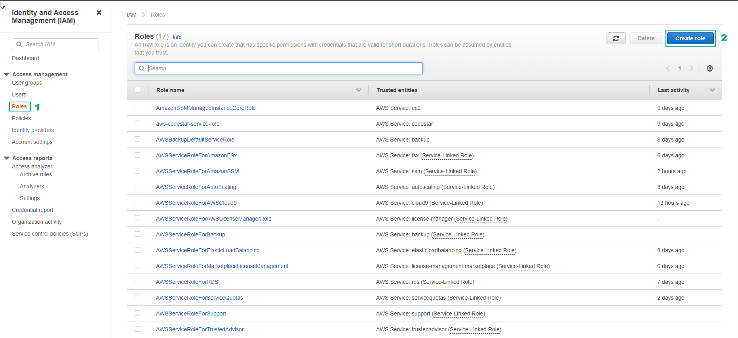Check the AWSServiceRoleForMarketplaceLicenseManagement row
The height and width of the screenshot is (338, 738).
pyautogui.click(x=137, y=266)
